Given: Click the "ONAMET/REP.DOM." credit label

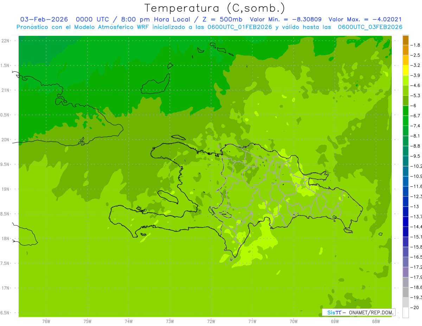Looking at the screenshot, I should 370,313.
